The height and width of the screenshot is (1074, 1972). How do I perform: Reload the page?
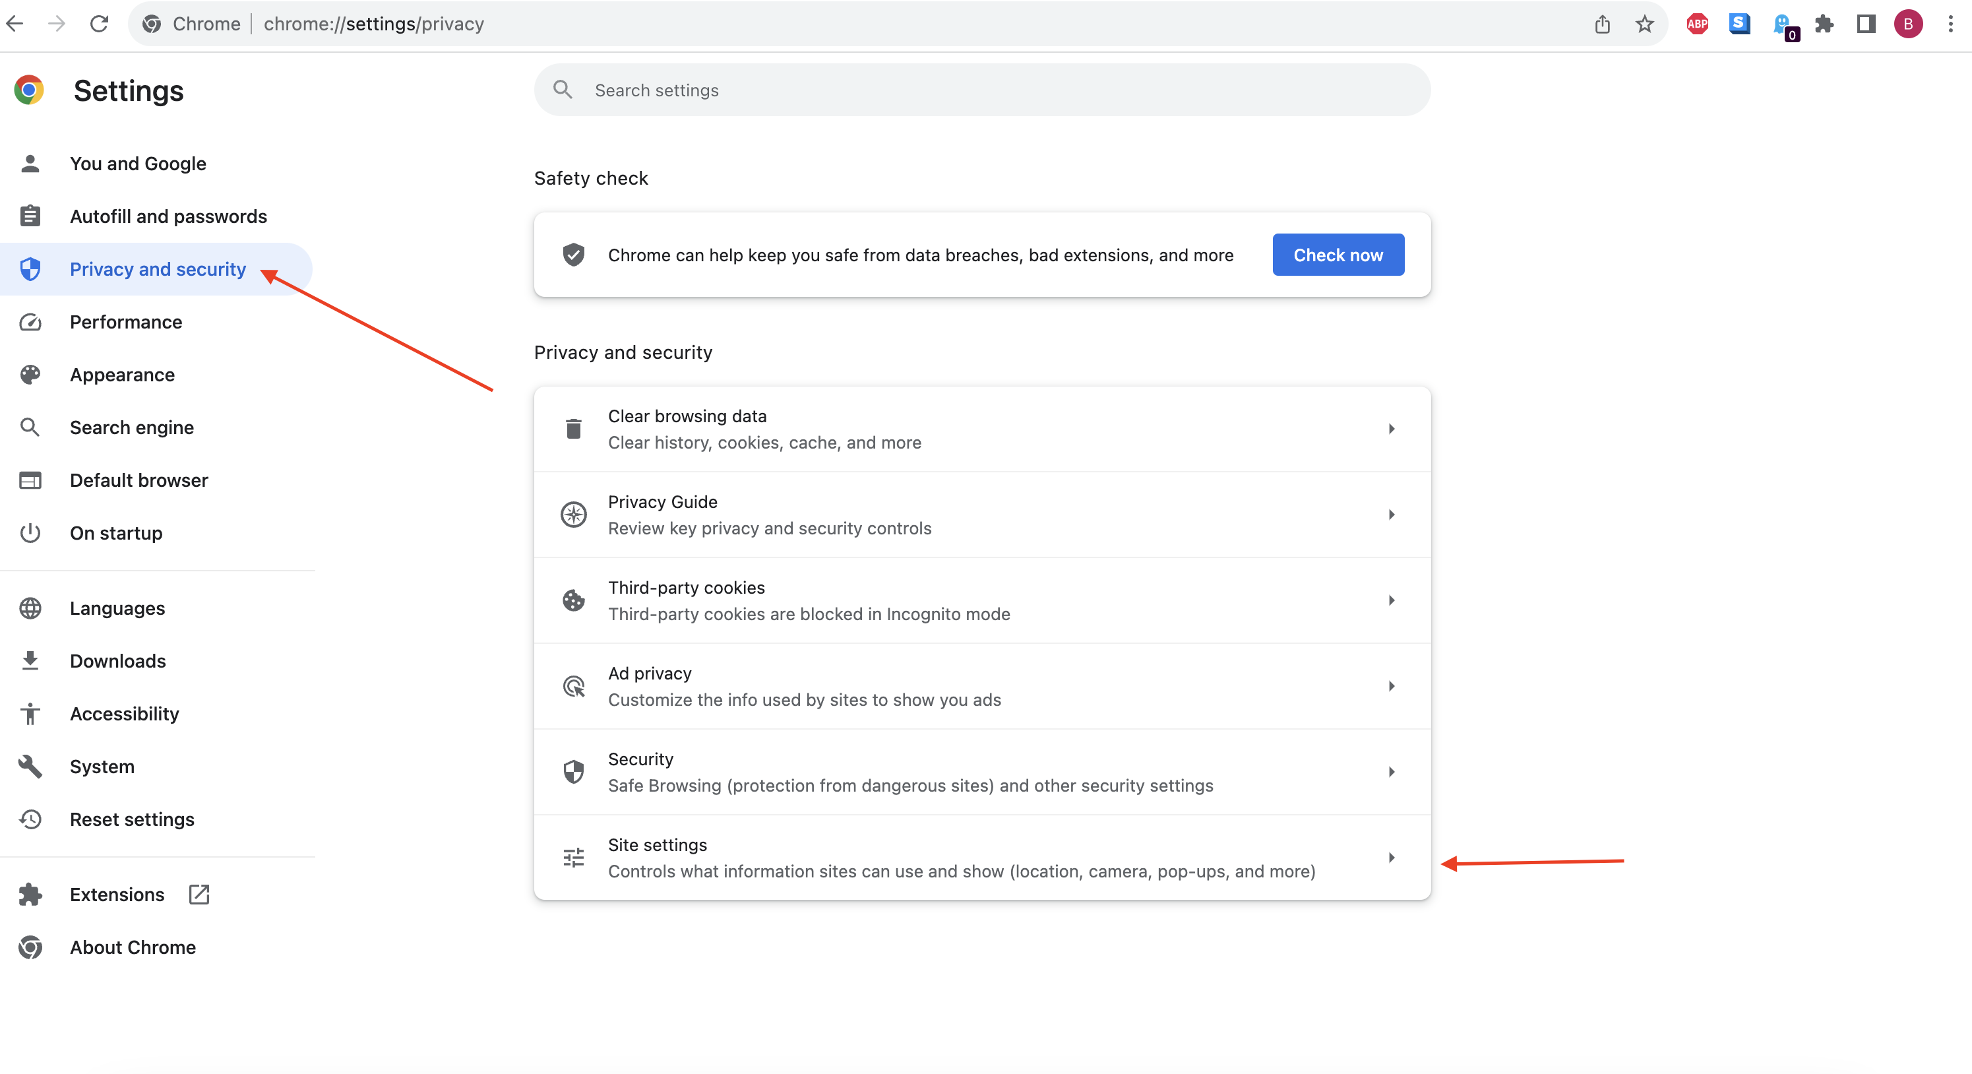(99, 24)
